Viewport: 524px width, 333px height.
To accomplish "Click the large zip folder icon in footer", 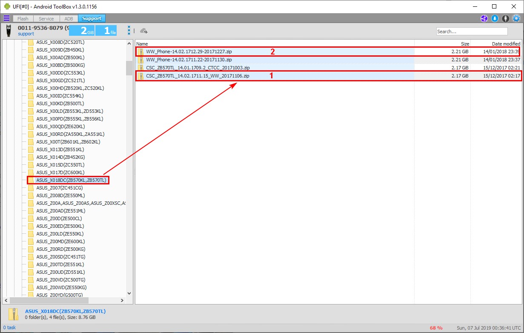I will [x=14, y=314].
